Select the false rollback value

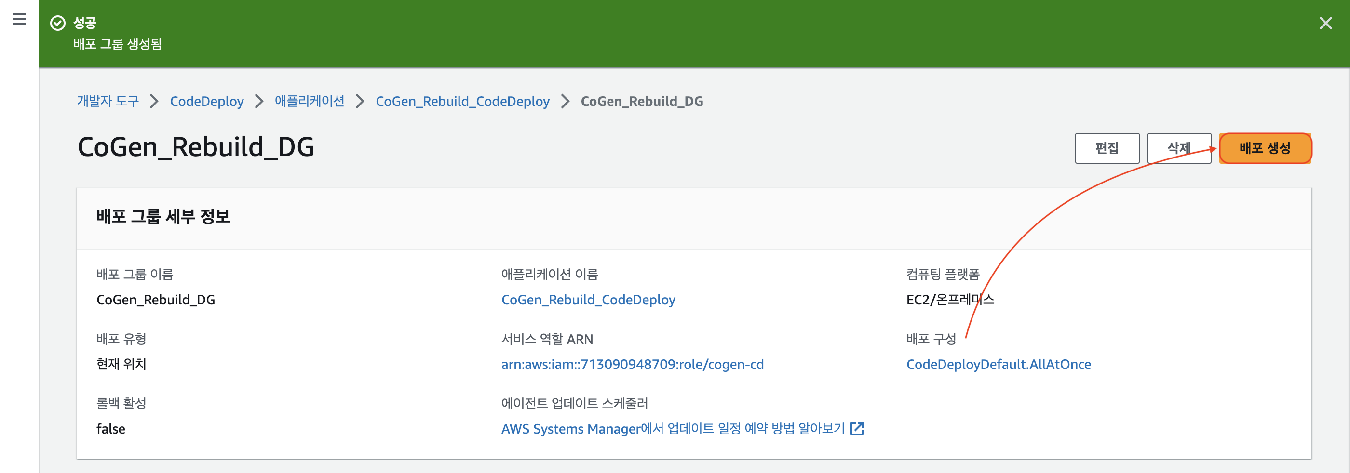tap(110, 429)
